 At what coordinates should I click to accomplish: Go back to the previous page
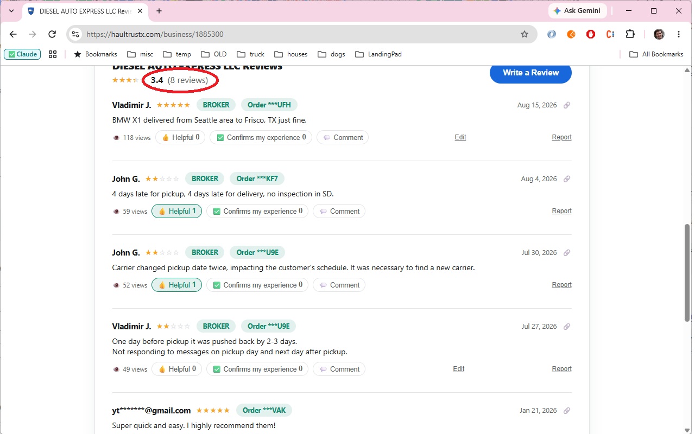click(x=13, y=34)
